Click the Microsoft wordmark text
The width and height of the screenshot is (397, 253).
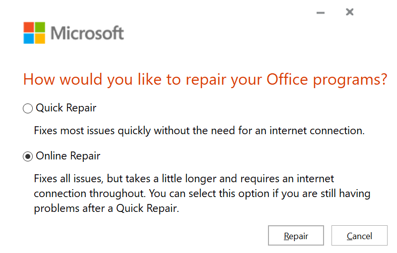point(87,33)
